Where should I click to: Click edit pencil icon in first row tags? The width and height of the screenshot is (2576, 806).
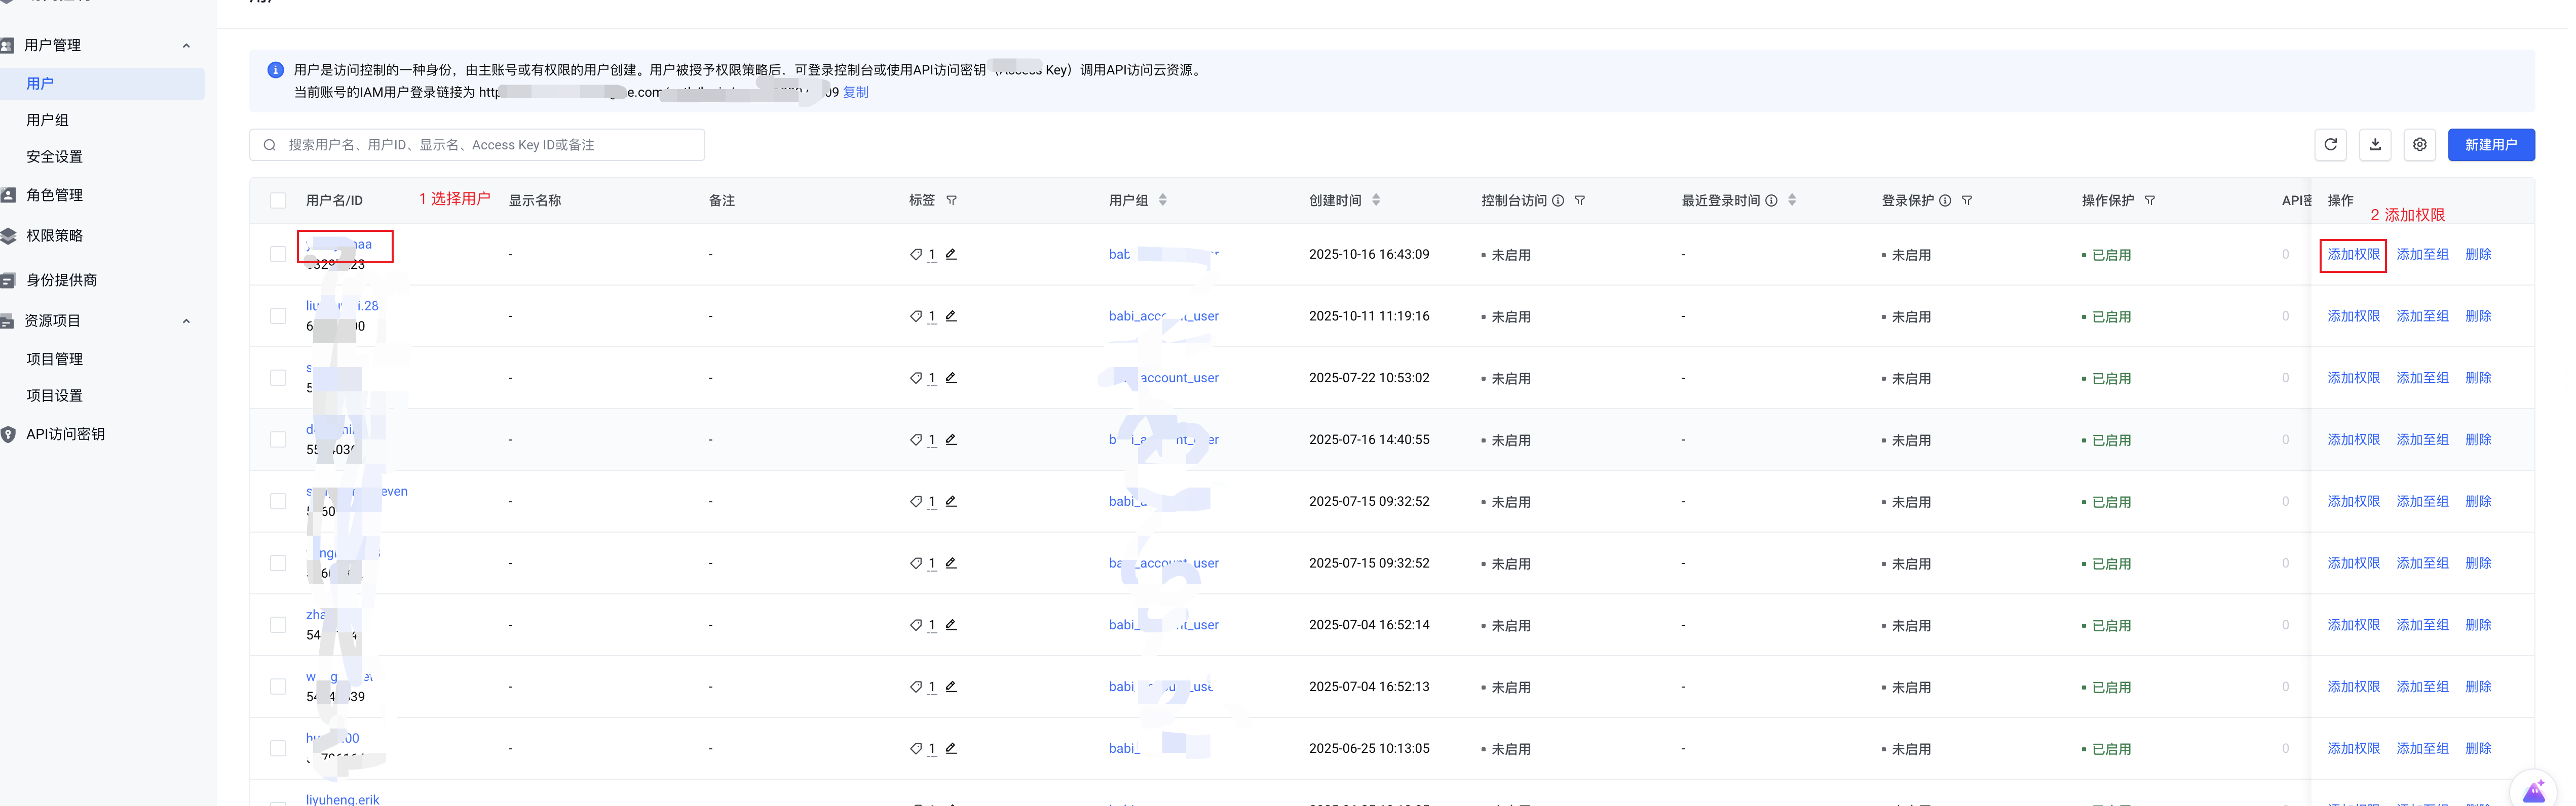[x=951, y=255]
